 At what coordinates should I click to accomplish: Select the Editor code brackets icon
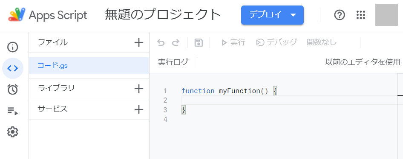pos(13,68)
